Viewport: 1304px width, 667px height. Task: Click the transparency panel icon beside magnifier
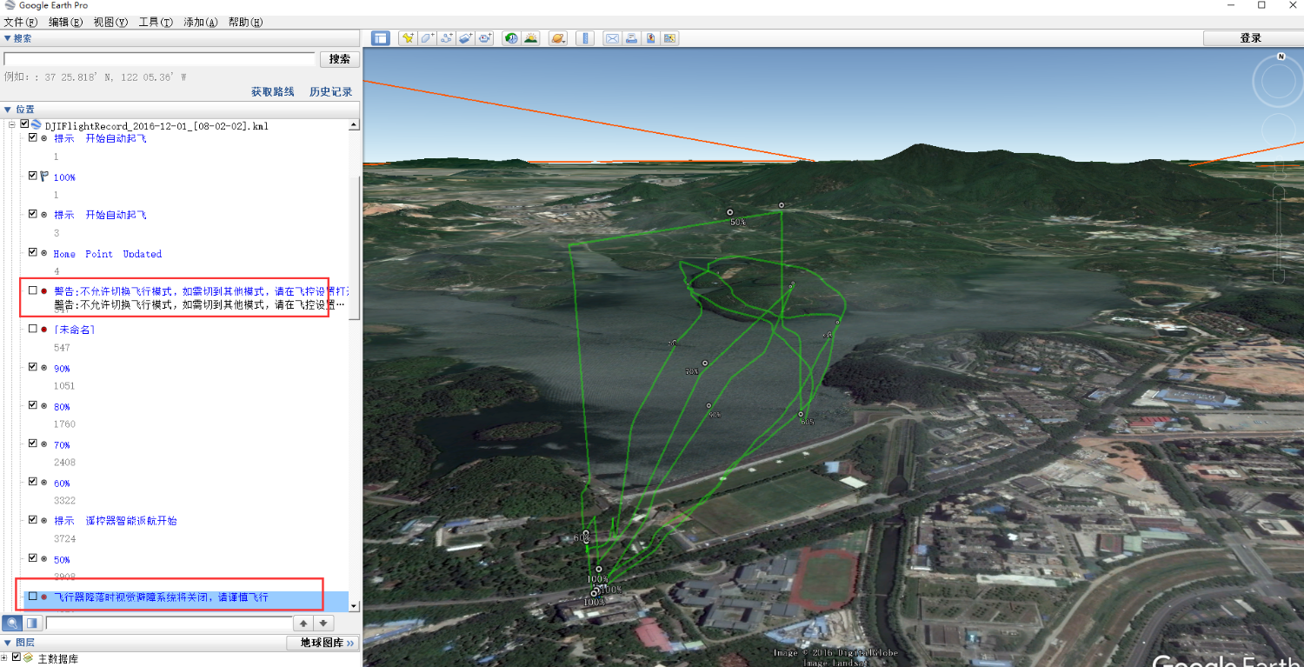click(x=32, y=623)
